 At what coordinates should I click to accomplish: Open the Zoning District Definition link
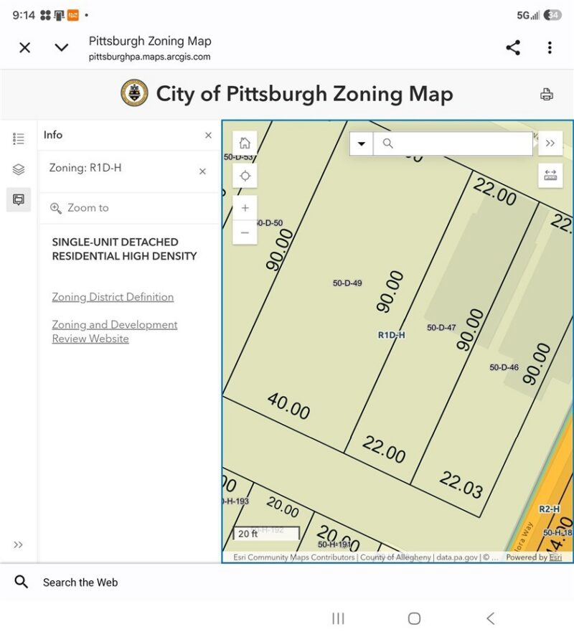coord(113,297)
